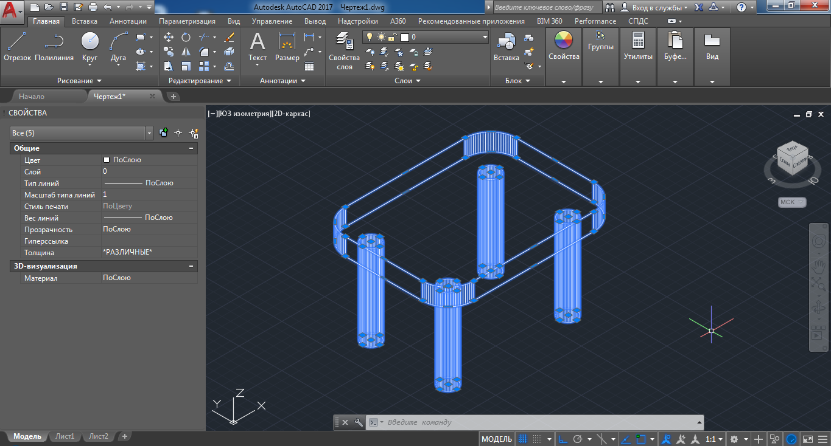Toggle isometric drafting in the status bar
The width and height of the screenshot is (831, 446).
click(601, 439)
